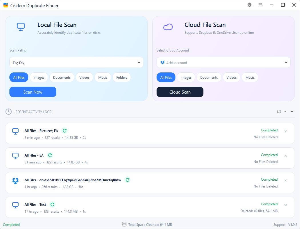Remove the All Files - Test log entry
Image resolution: width=300 pixels, height=229 pixels.
pos(285,205)
